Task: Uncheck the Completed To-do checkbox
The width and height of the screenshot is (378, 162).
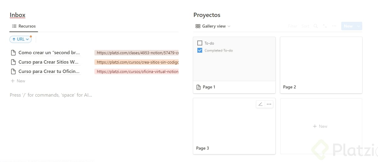Action: [x=200, y=50]
